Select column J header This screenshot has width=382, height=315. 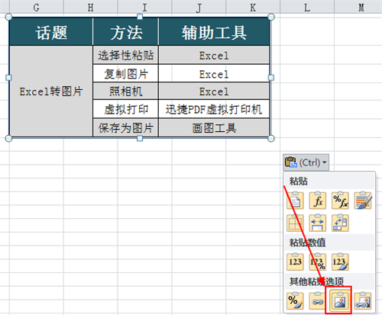coord(199,7)
